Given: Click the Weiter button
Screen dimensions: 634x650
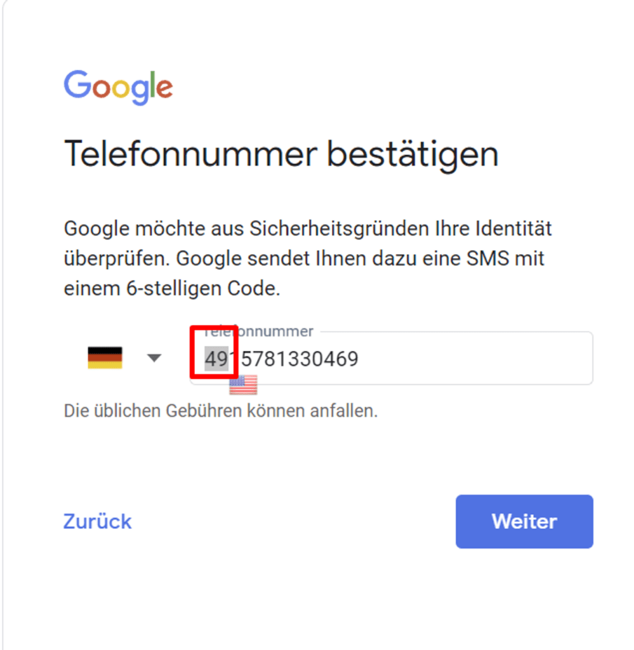Looking at the screenshot, I should click(x=524, y=522).
